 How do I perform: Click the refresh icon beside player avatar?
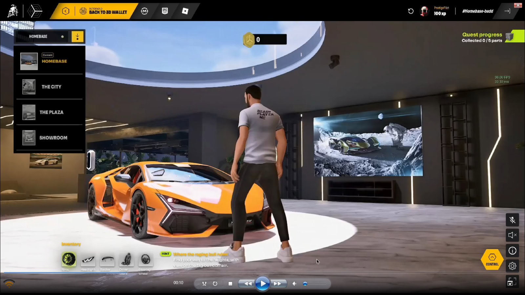click(x=410, y=11)
